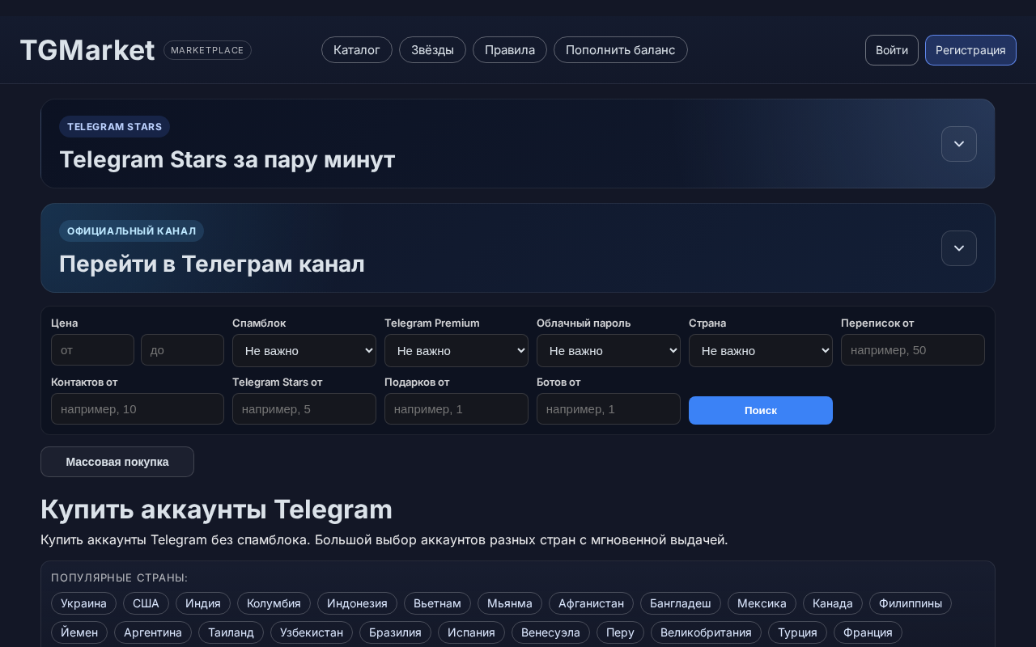Open the Каталог menu item
The height and width of the screenshot is (647, 1036).
pyautogui.click(x=357, y=50)
